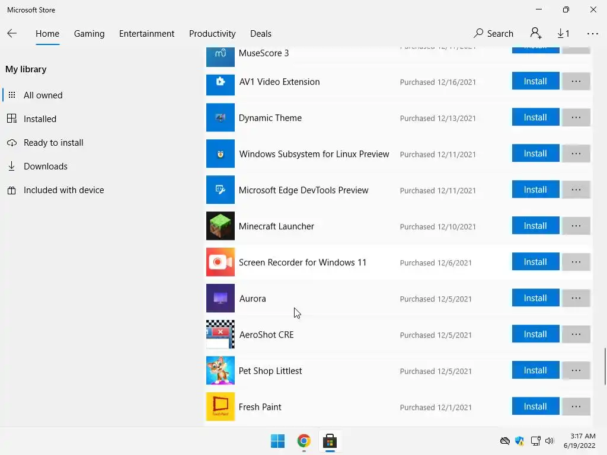Open more options for Edge DevTools Preview

coord(576,189)
